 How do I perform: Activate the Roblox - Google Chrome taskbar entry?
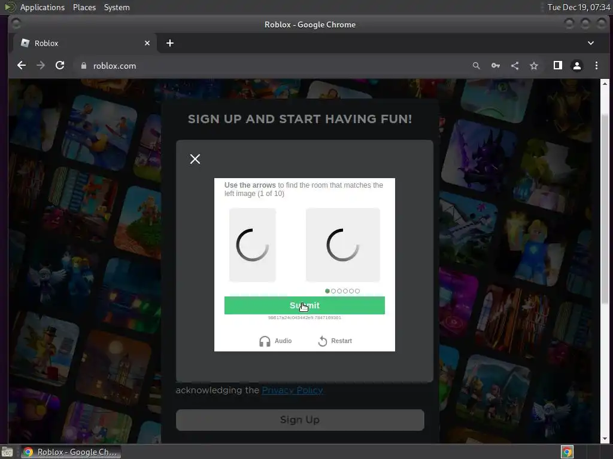coord(71,452)
